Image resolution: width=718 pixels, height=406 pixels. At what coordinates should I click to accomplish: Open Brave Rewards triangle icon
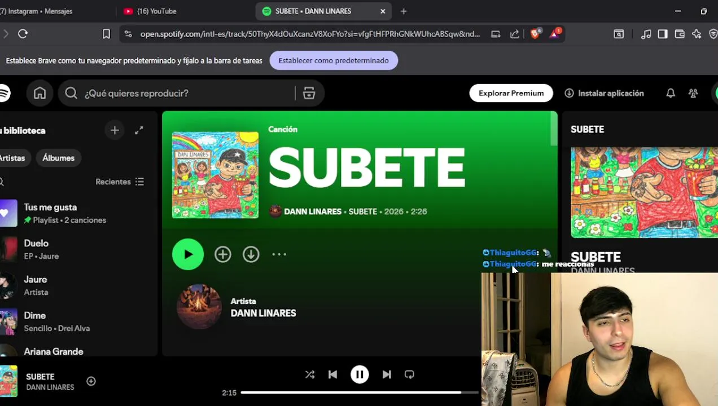coord(555,34)
